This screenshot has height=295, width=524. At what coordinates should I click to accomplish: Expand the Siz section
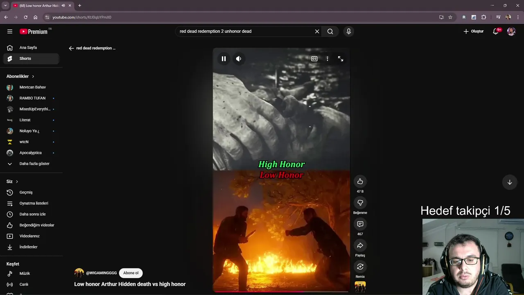click(12, 182)
